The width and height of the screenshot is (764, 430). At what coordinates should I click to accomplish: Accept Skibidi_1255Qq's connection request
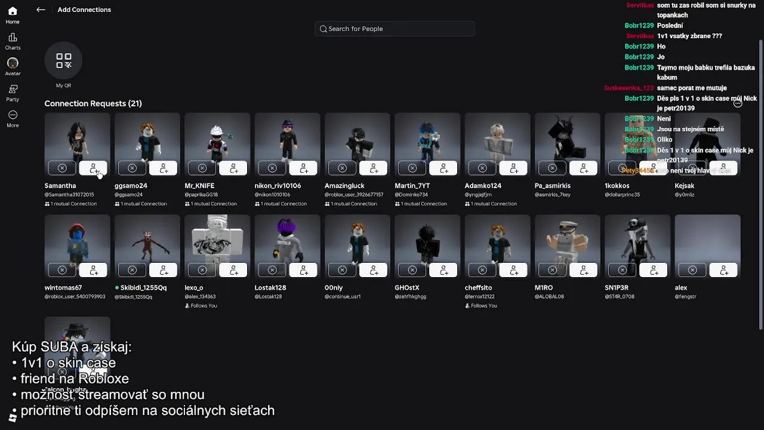164,271
